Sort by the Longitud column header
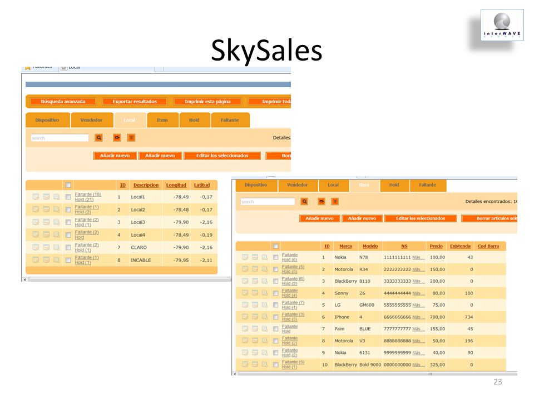The image size is (534, 400). [176, 185]
